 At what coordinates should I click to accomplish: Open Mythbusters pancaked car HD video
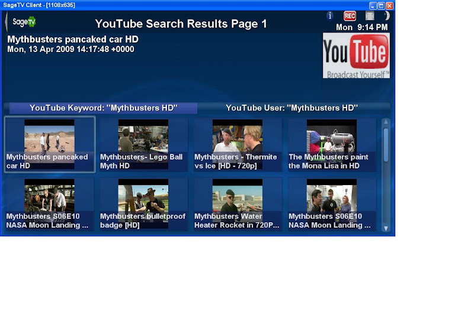coord(50,144)
